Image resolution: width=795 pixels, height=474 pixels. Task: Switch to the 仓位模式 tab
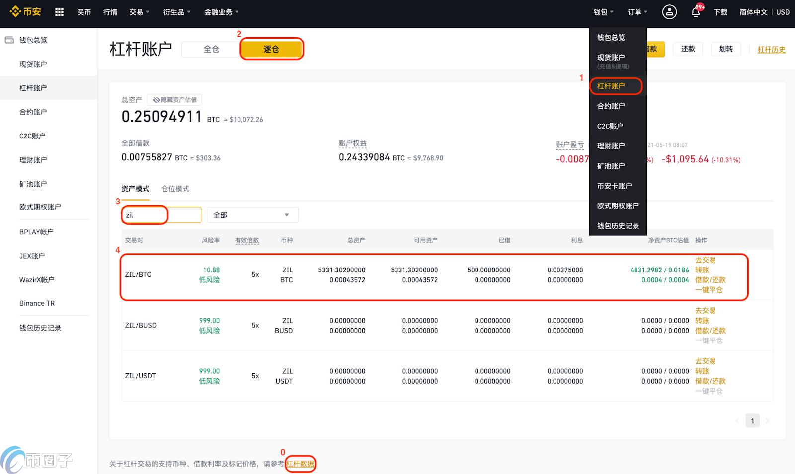point(175,189)
